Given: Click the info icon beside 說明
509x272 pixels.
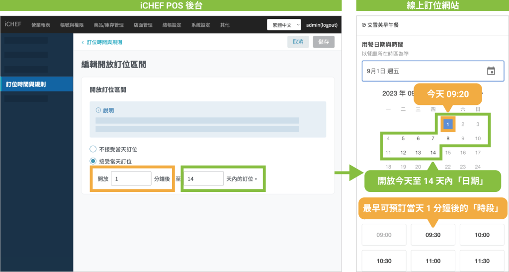Looking at the screenshot, I should pyautogui.click(x=98, y=110).
